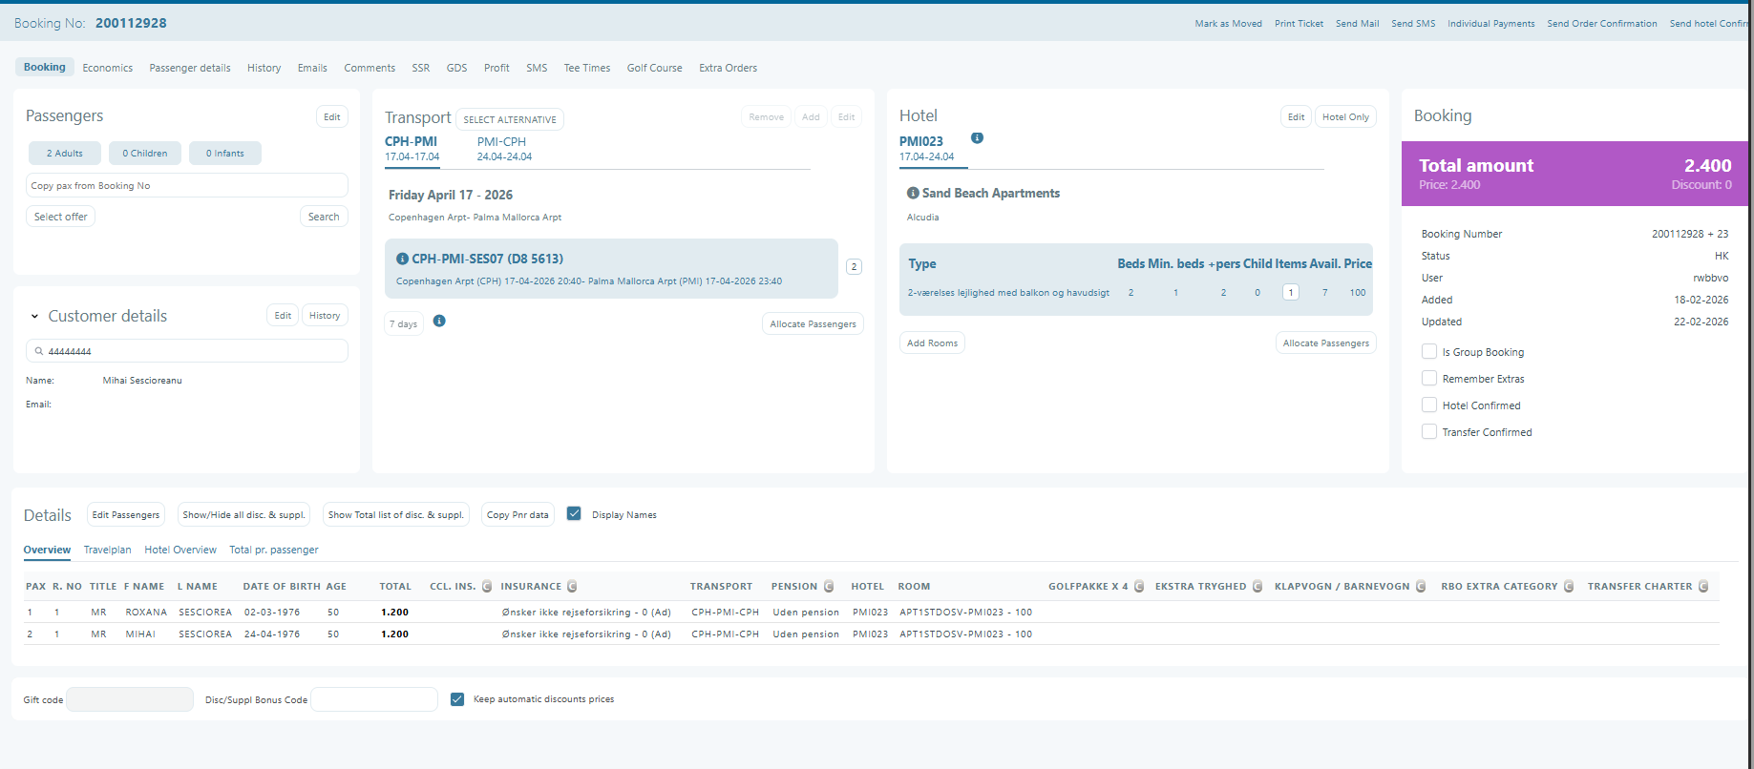Click the search magnifier icon in customer field
The height and width of the screenshot is (769, 1754).
point(39,351)
